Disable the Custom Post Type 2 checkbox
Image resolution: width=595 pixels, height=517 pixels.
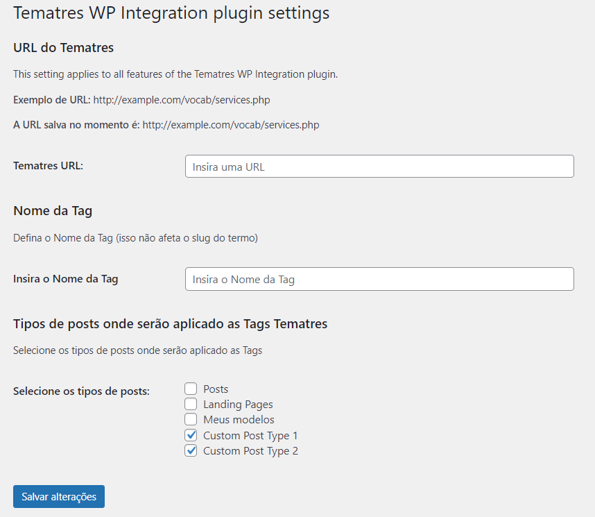click(191, 450)
